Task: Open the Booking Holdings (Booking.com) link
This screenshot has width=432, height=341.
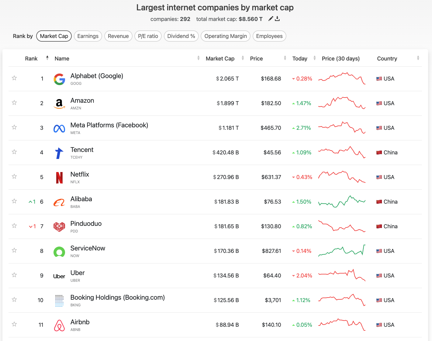Action: [x=117, y=298]
